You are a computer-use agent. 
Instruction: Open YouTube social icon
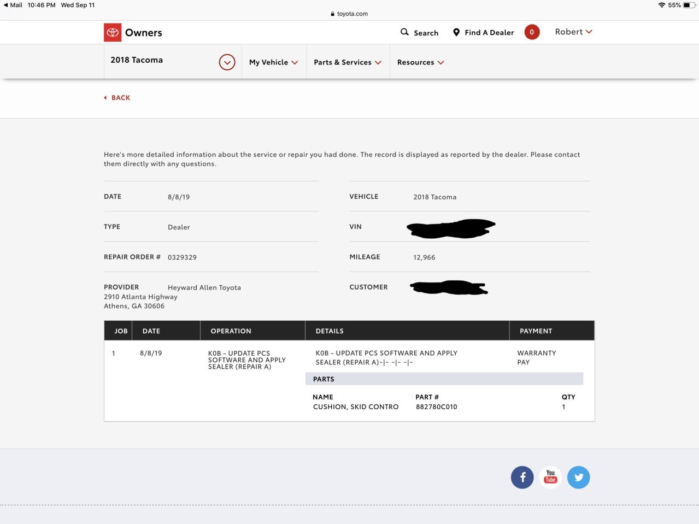(x=550, y=478)
